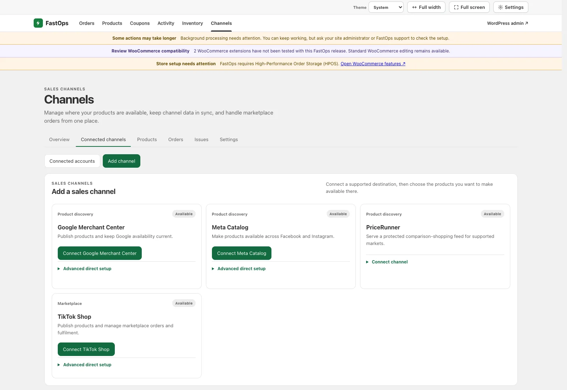Open Coupons navigation item

140,23
